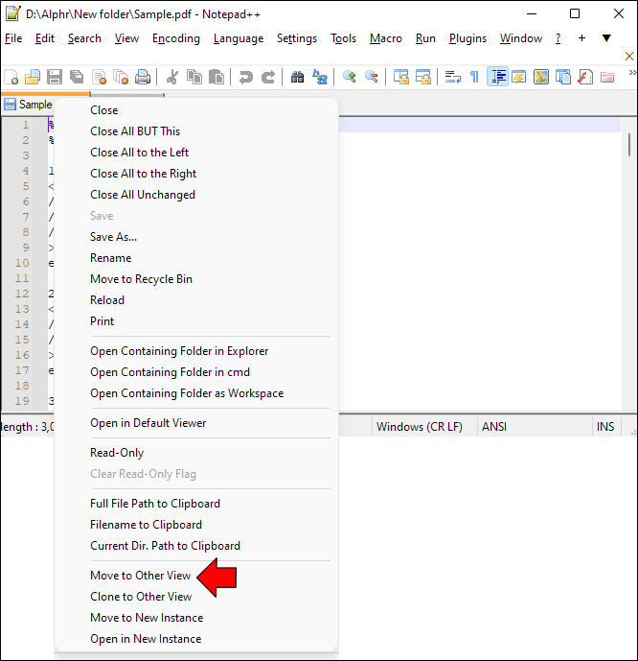Open the Replace tool icon

[320, 77]
